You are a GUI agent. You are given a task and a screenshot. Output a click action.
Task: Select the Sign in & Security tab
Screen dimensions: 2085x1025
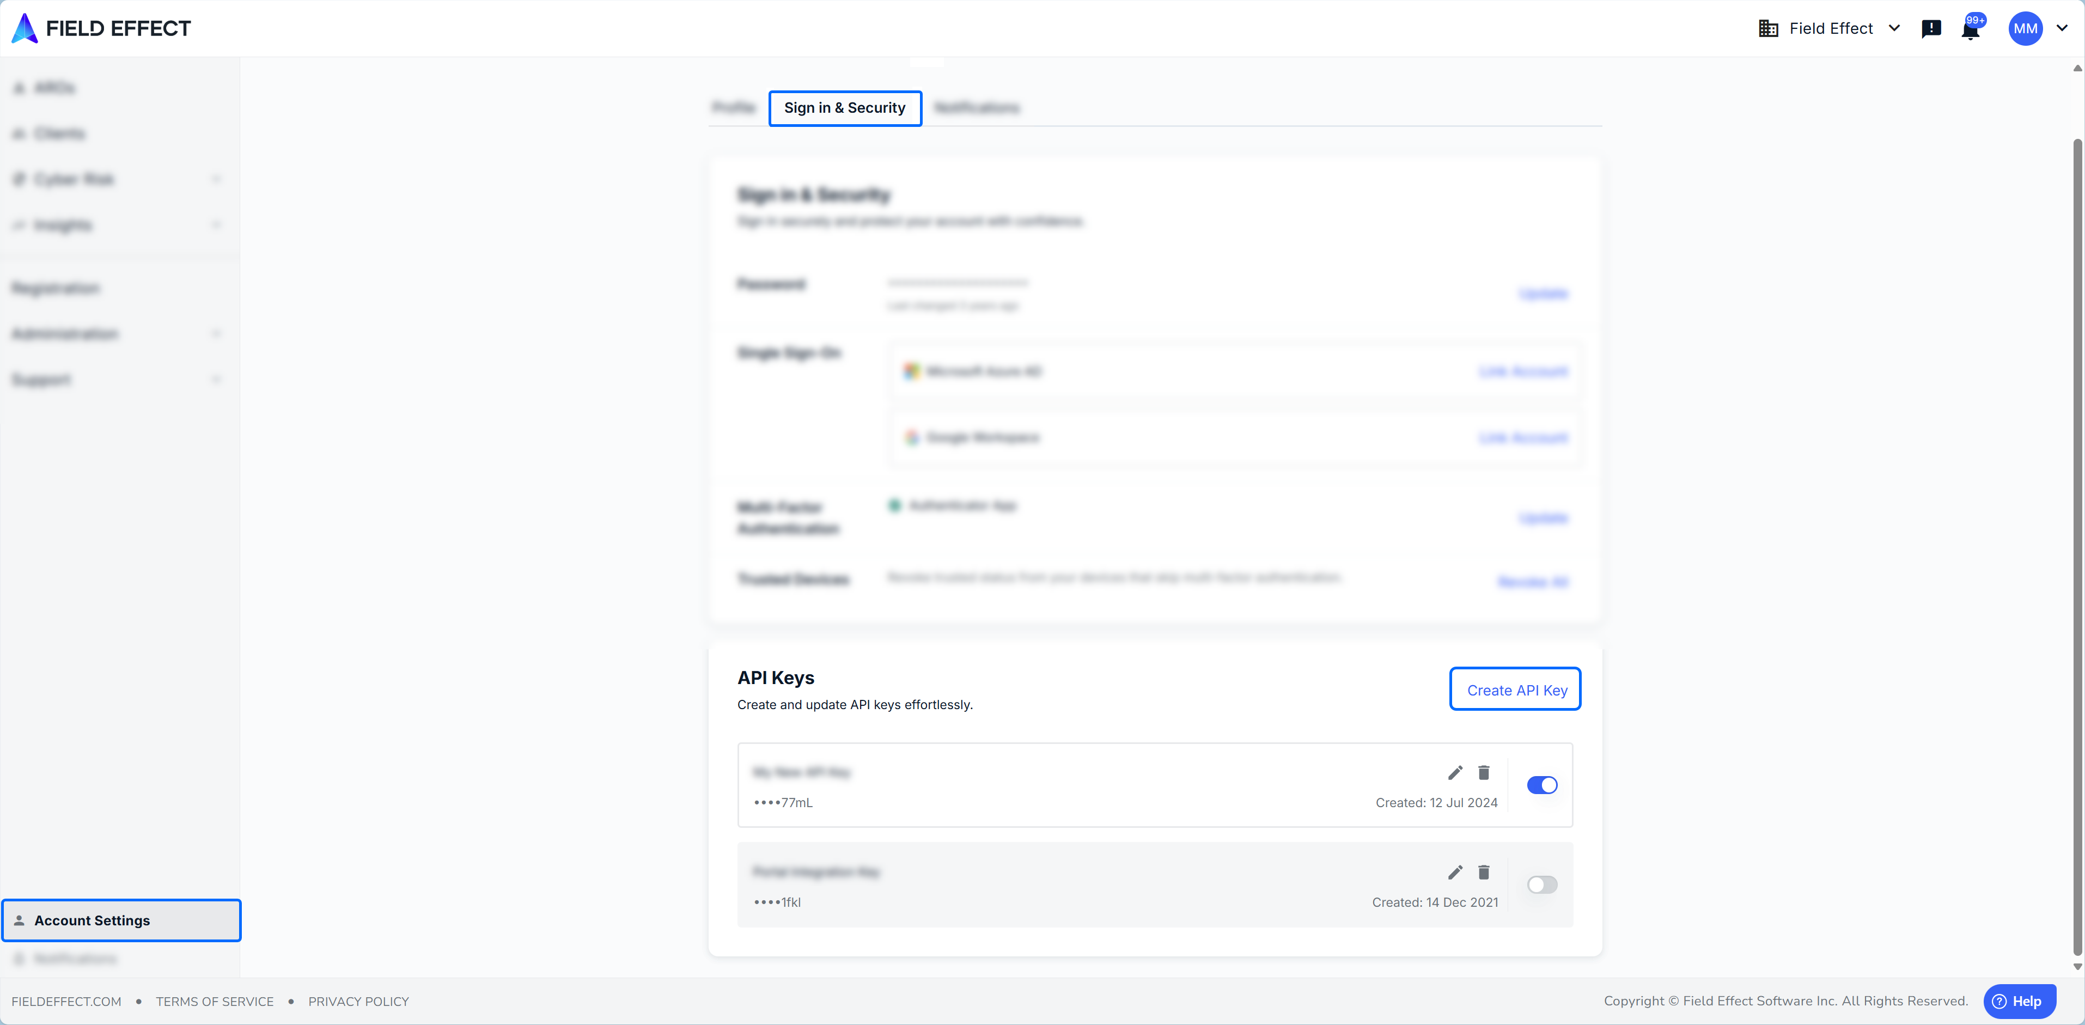click(844, 108)
